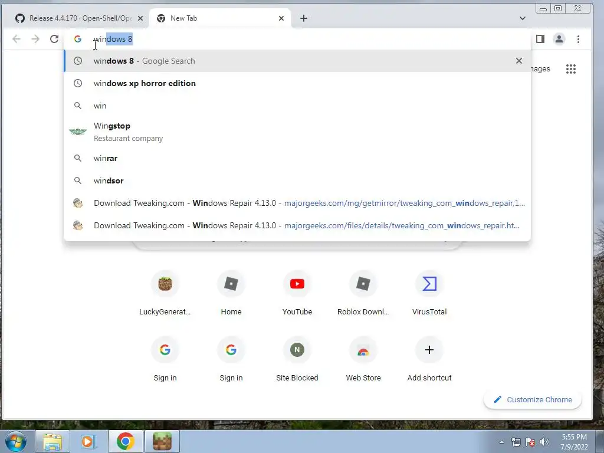Click the Chrome taskbar icon

point(125,441)
